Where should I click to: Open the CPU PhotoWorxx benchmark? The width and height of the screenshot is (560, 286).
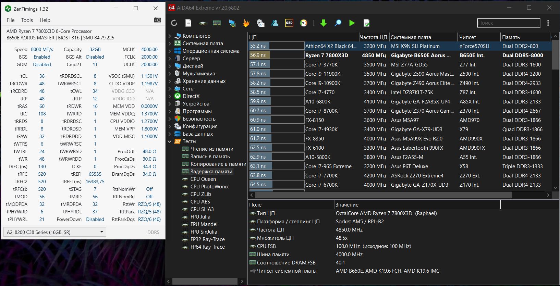point(209,186)
